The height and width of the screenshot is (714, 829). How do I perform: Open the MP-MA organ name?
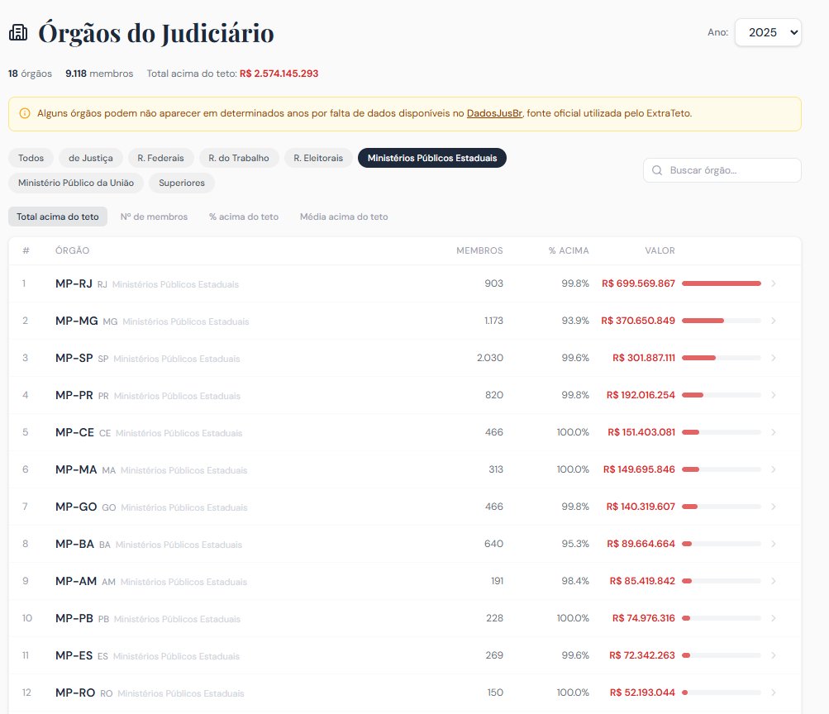tap(76, 469)
